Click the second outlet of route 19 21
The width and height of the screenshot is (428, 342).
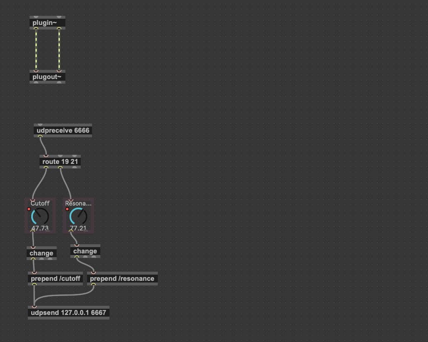[60, 167]
